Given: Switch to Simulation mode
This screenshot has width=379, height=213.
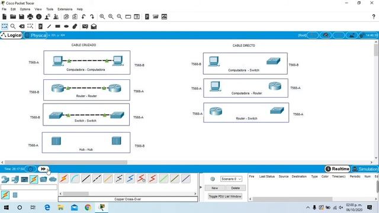Looking at the screenshot, I should pos(365,169).
